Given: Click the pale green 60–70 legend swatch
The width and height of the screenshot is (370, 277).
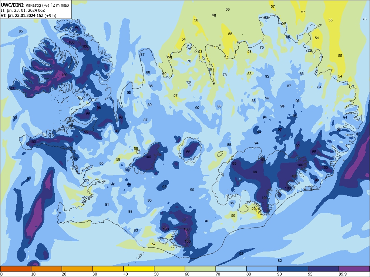Looking at the screenshot, I should tap(200, 269).
